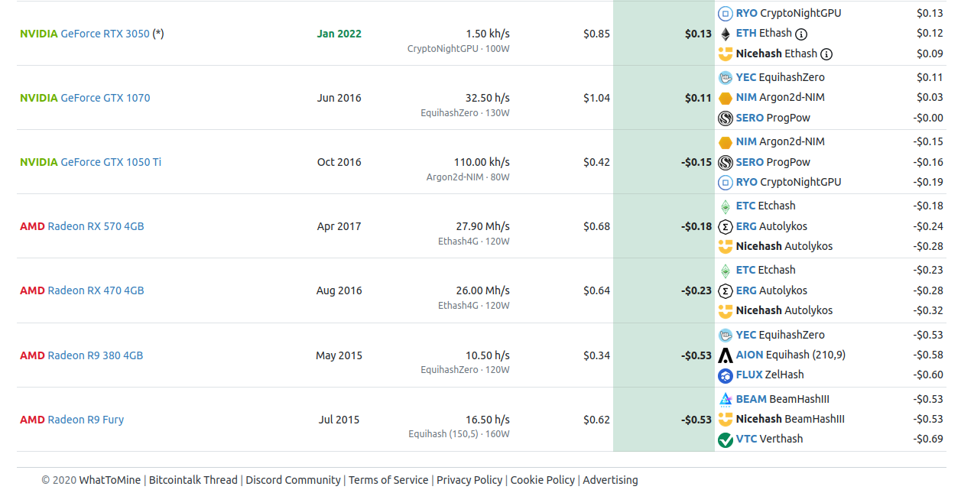Click the info icon beside Nicehash Ethash

pyautogui.click(x=826, y=54)
